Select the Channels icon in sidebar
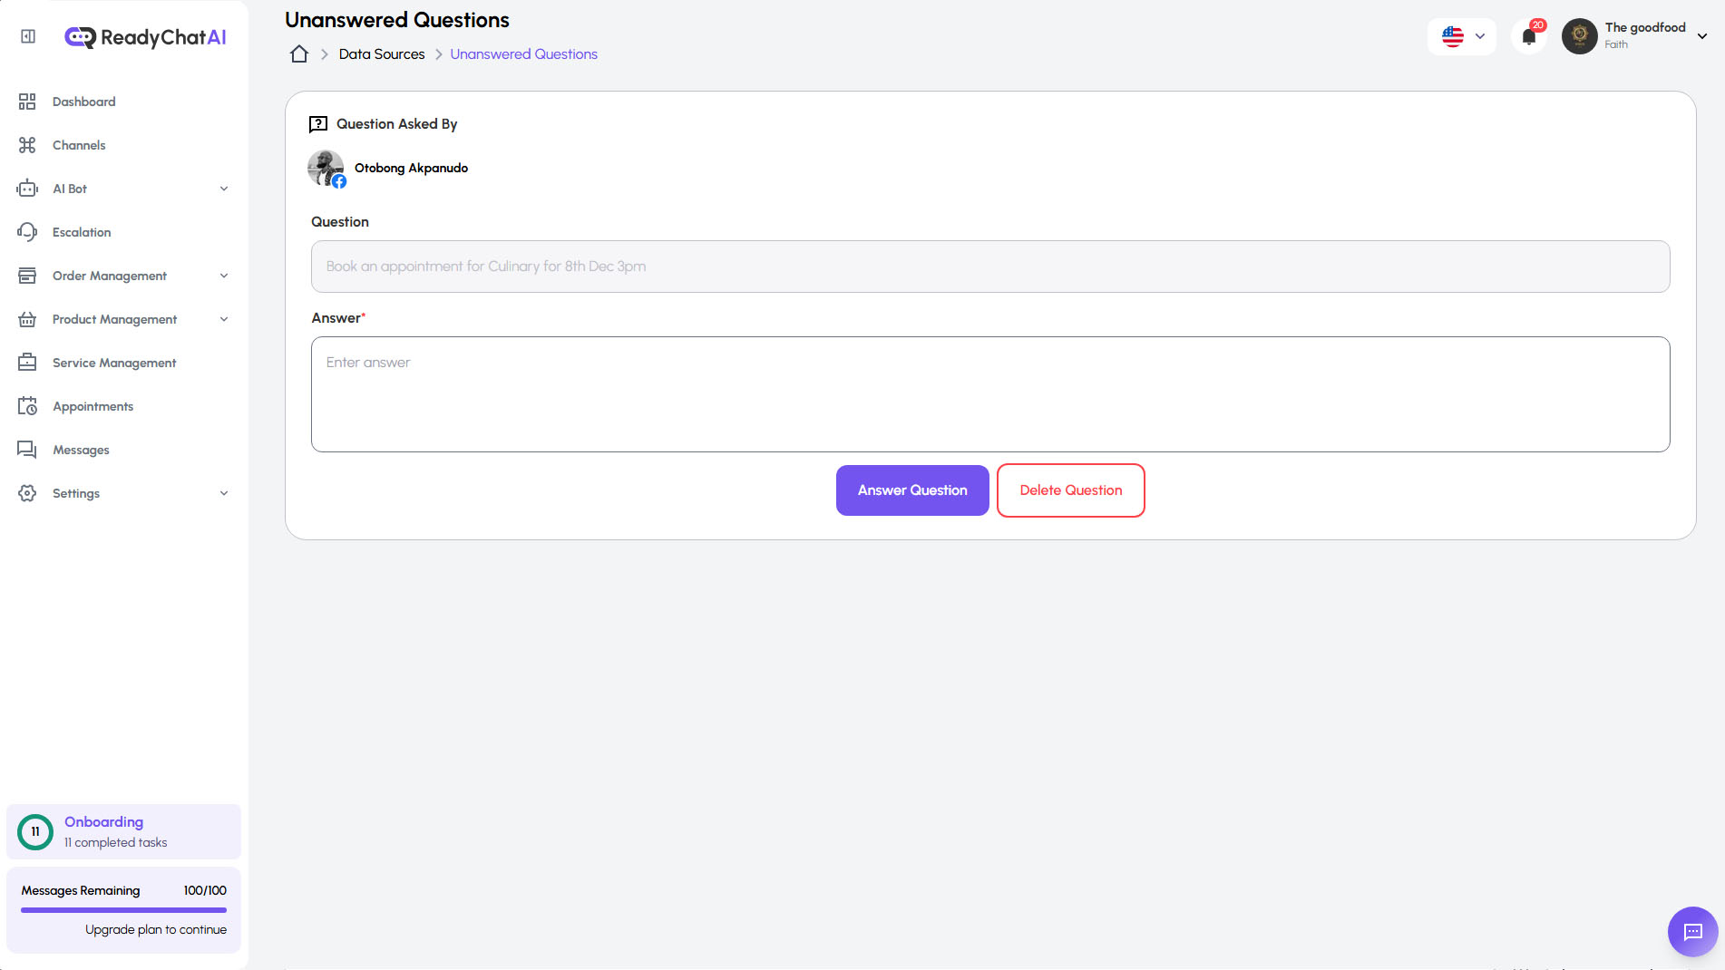 click(x=26, y=144)
